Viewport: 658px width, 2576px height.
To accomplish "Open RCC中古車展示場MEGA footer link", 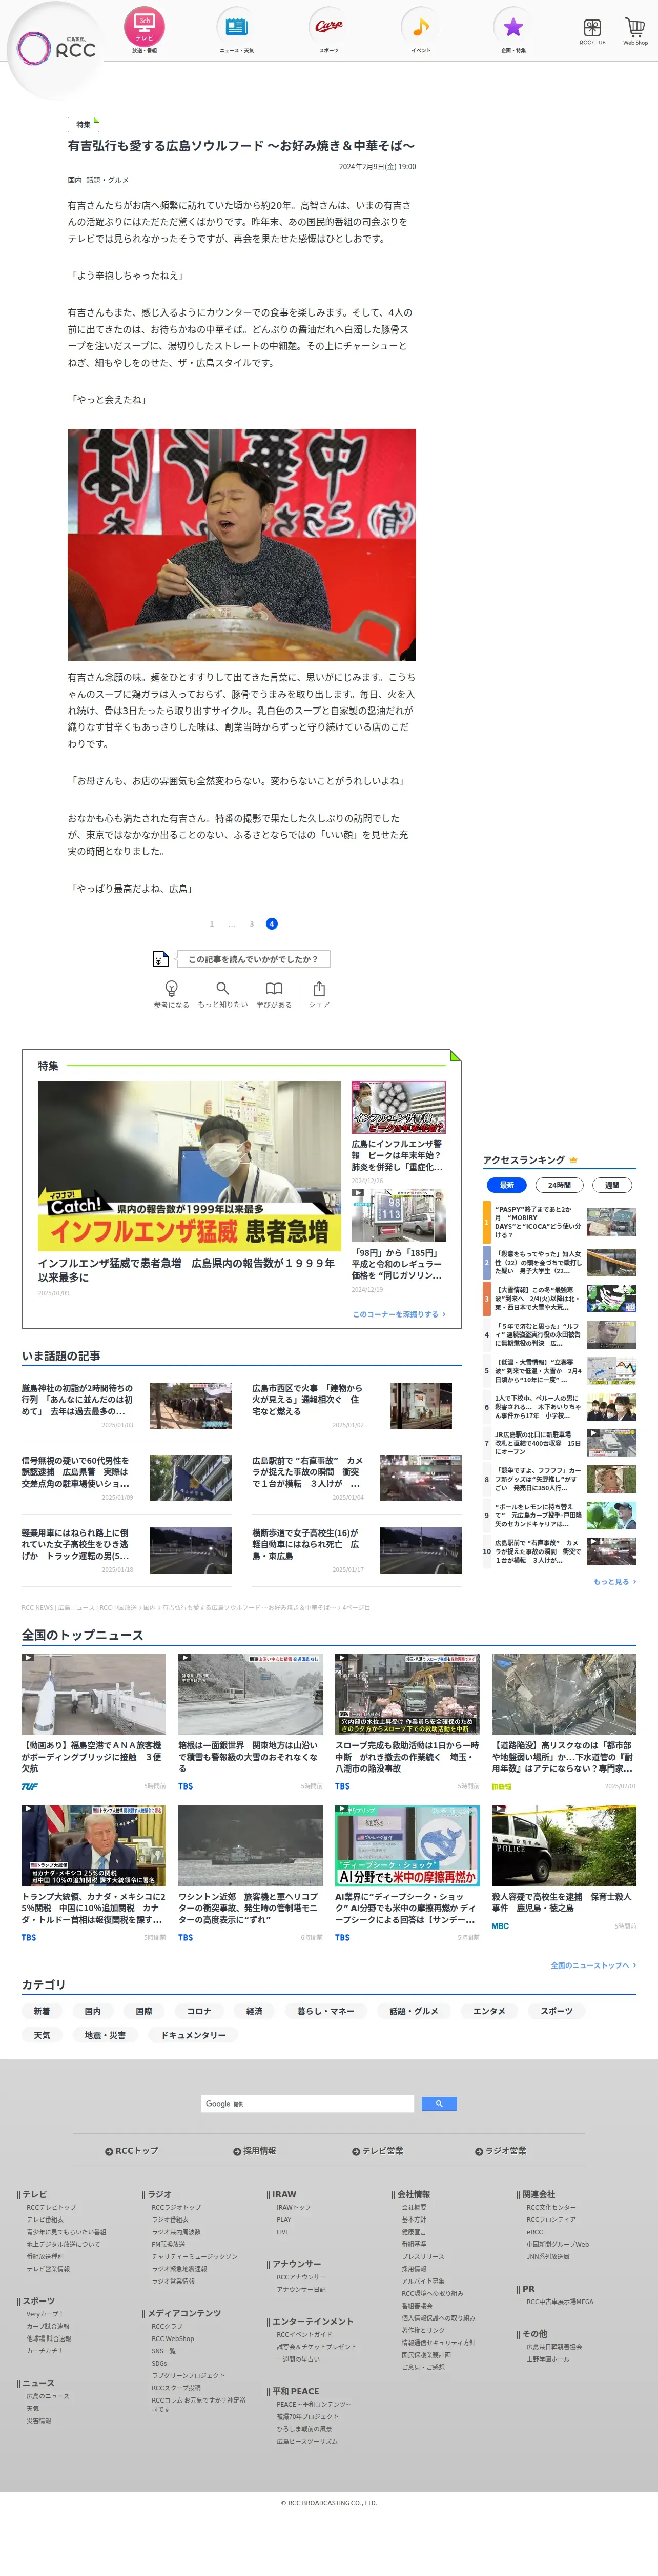I will pyautogui.click(x=560, y=2302).
